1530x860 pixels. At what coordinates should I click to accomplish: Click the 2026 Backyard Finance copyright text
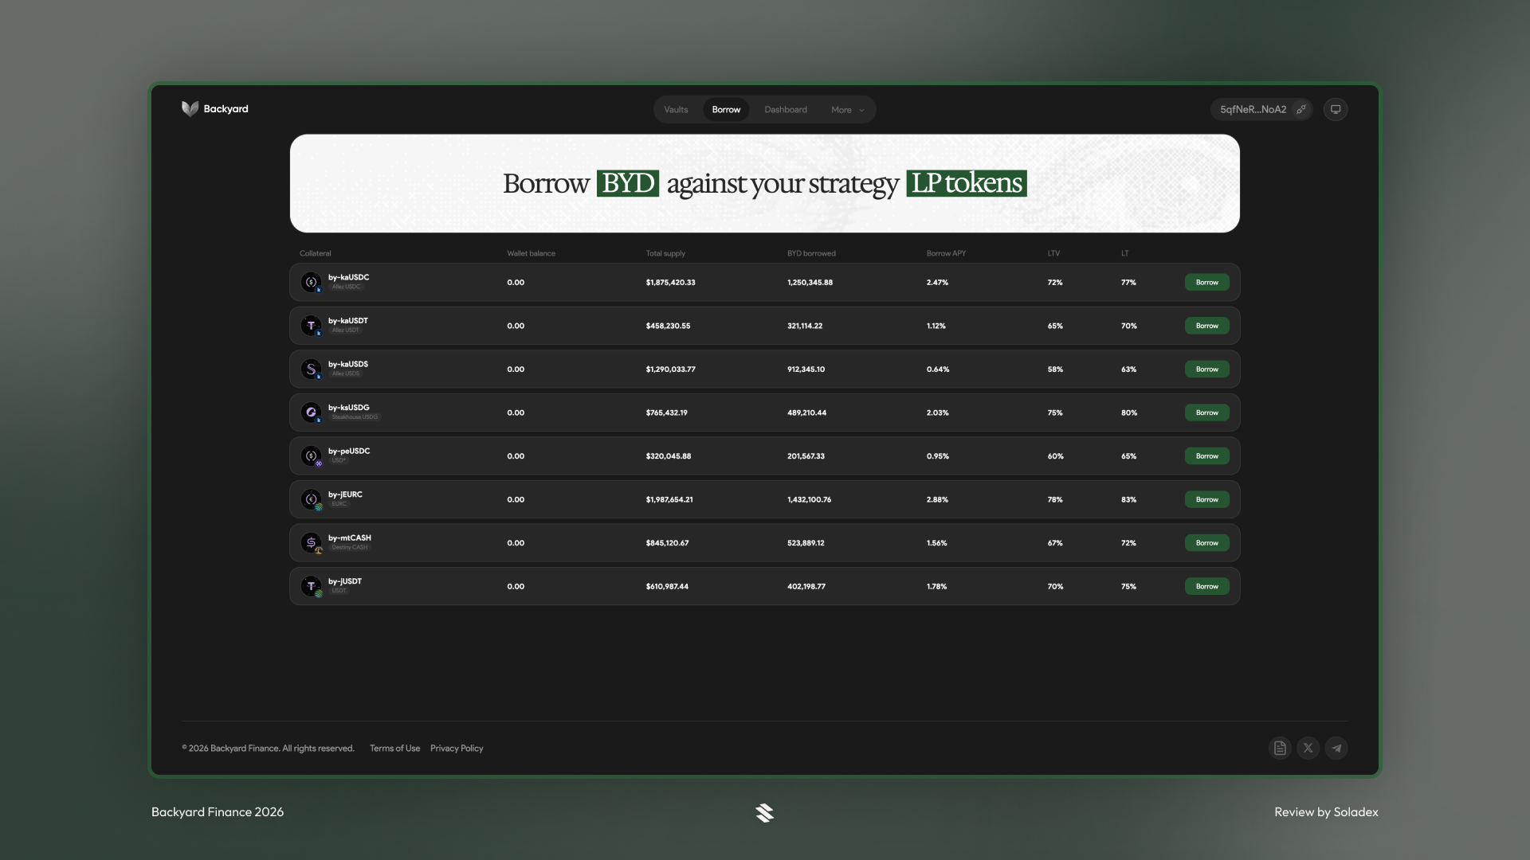[x=268, y=749]
